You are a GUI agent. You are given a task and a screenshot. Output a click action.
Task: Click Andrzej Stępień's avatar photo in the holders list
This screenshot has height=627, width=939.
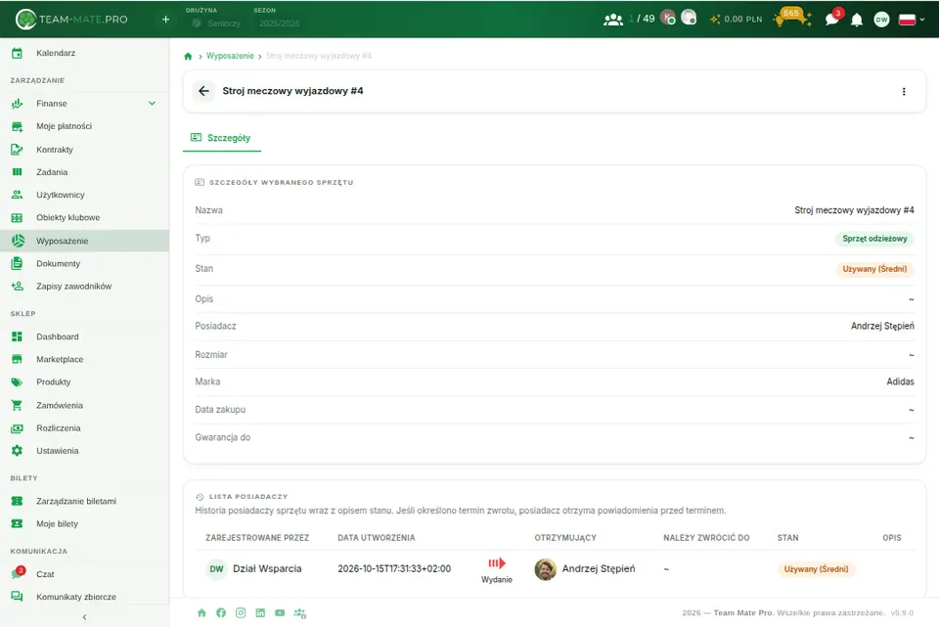tap(545, 569)
